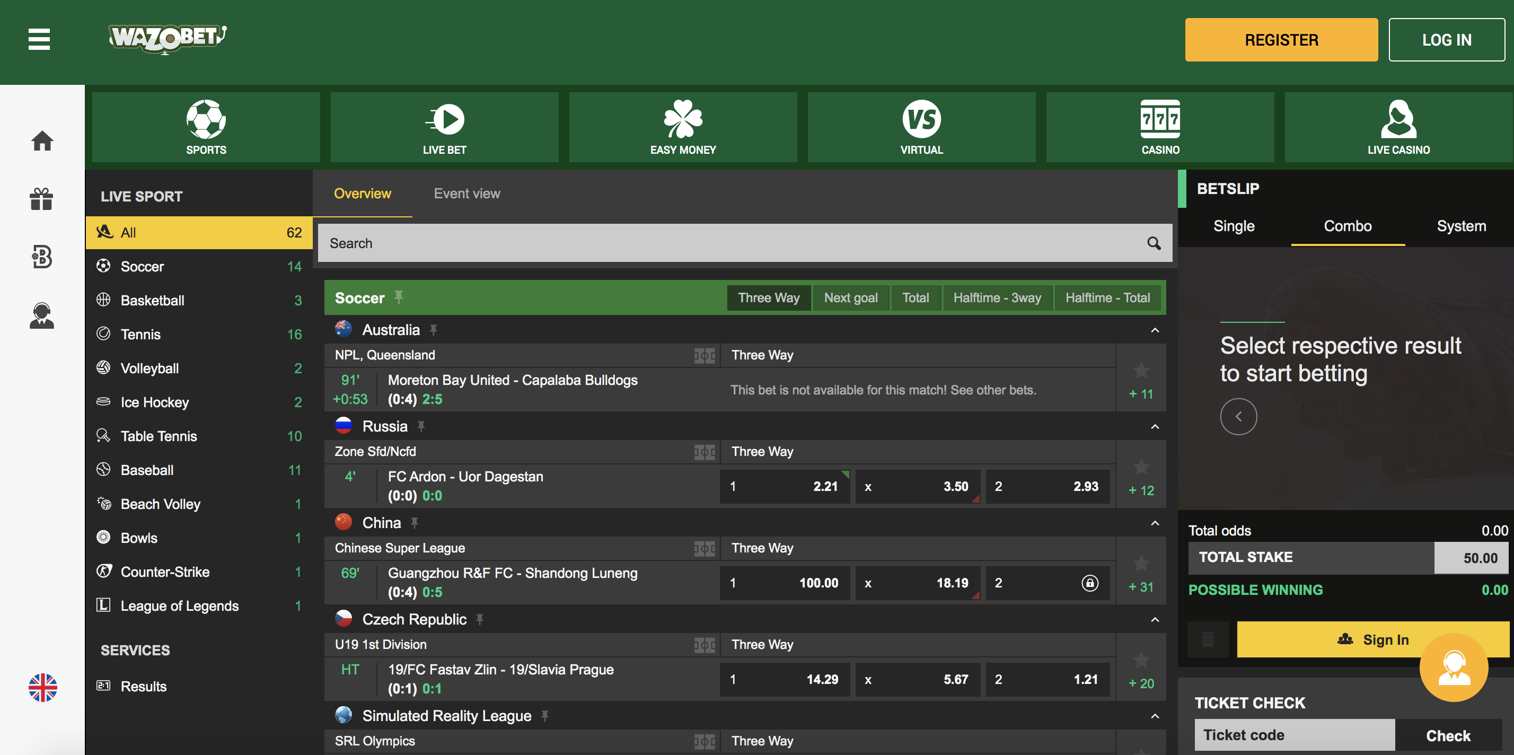1514x755 pixels.
Task: Switch to the Event view tab
Action: [x=466, y=194]
